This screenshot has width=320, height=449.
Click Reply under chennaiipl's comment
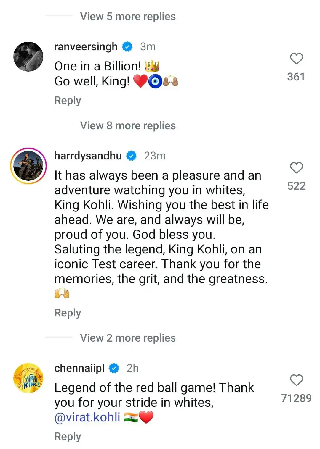click(x=67, y=436)
